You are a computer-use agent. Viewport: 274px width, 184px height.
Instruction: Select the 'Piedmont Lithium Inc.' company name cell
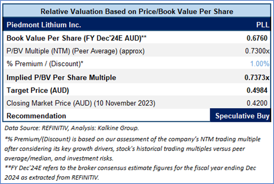[x=44, y=25]
